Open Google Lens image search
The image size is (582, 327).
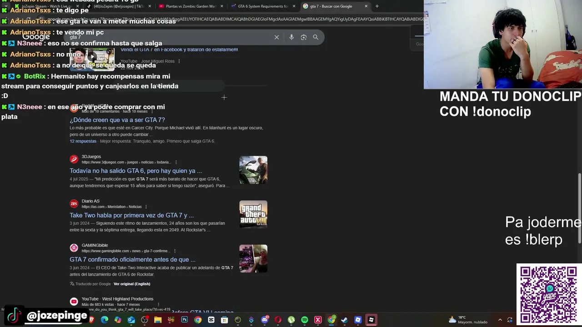click(303, 37)
